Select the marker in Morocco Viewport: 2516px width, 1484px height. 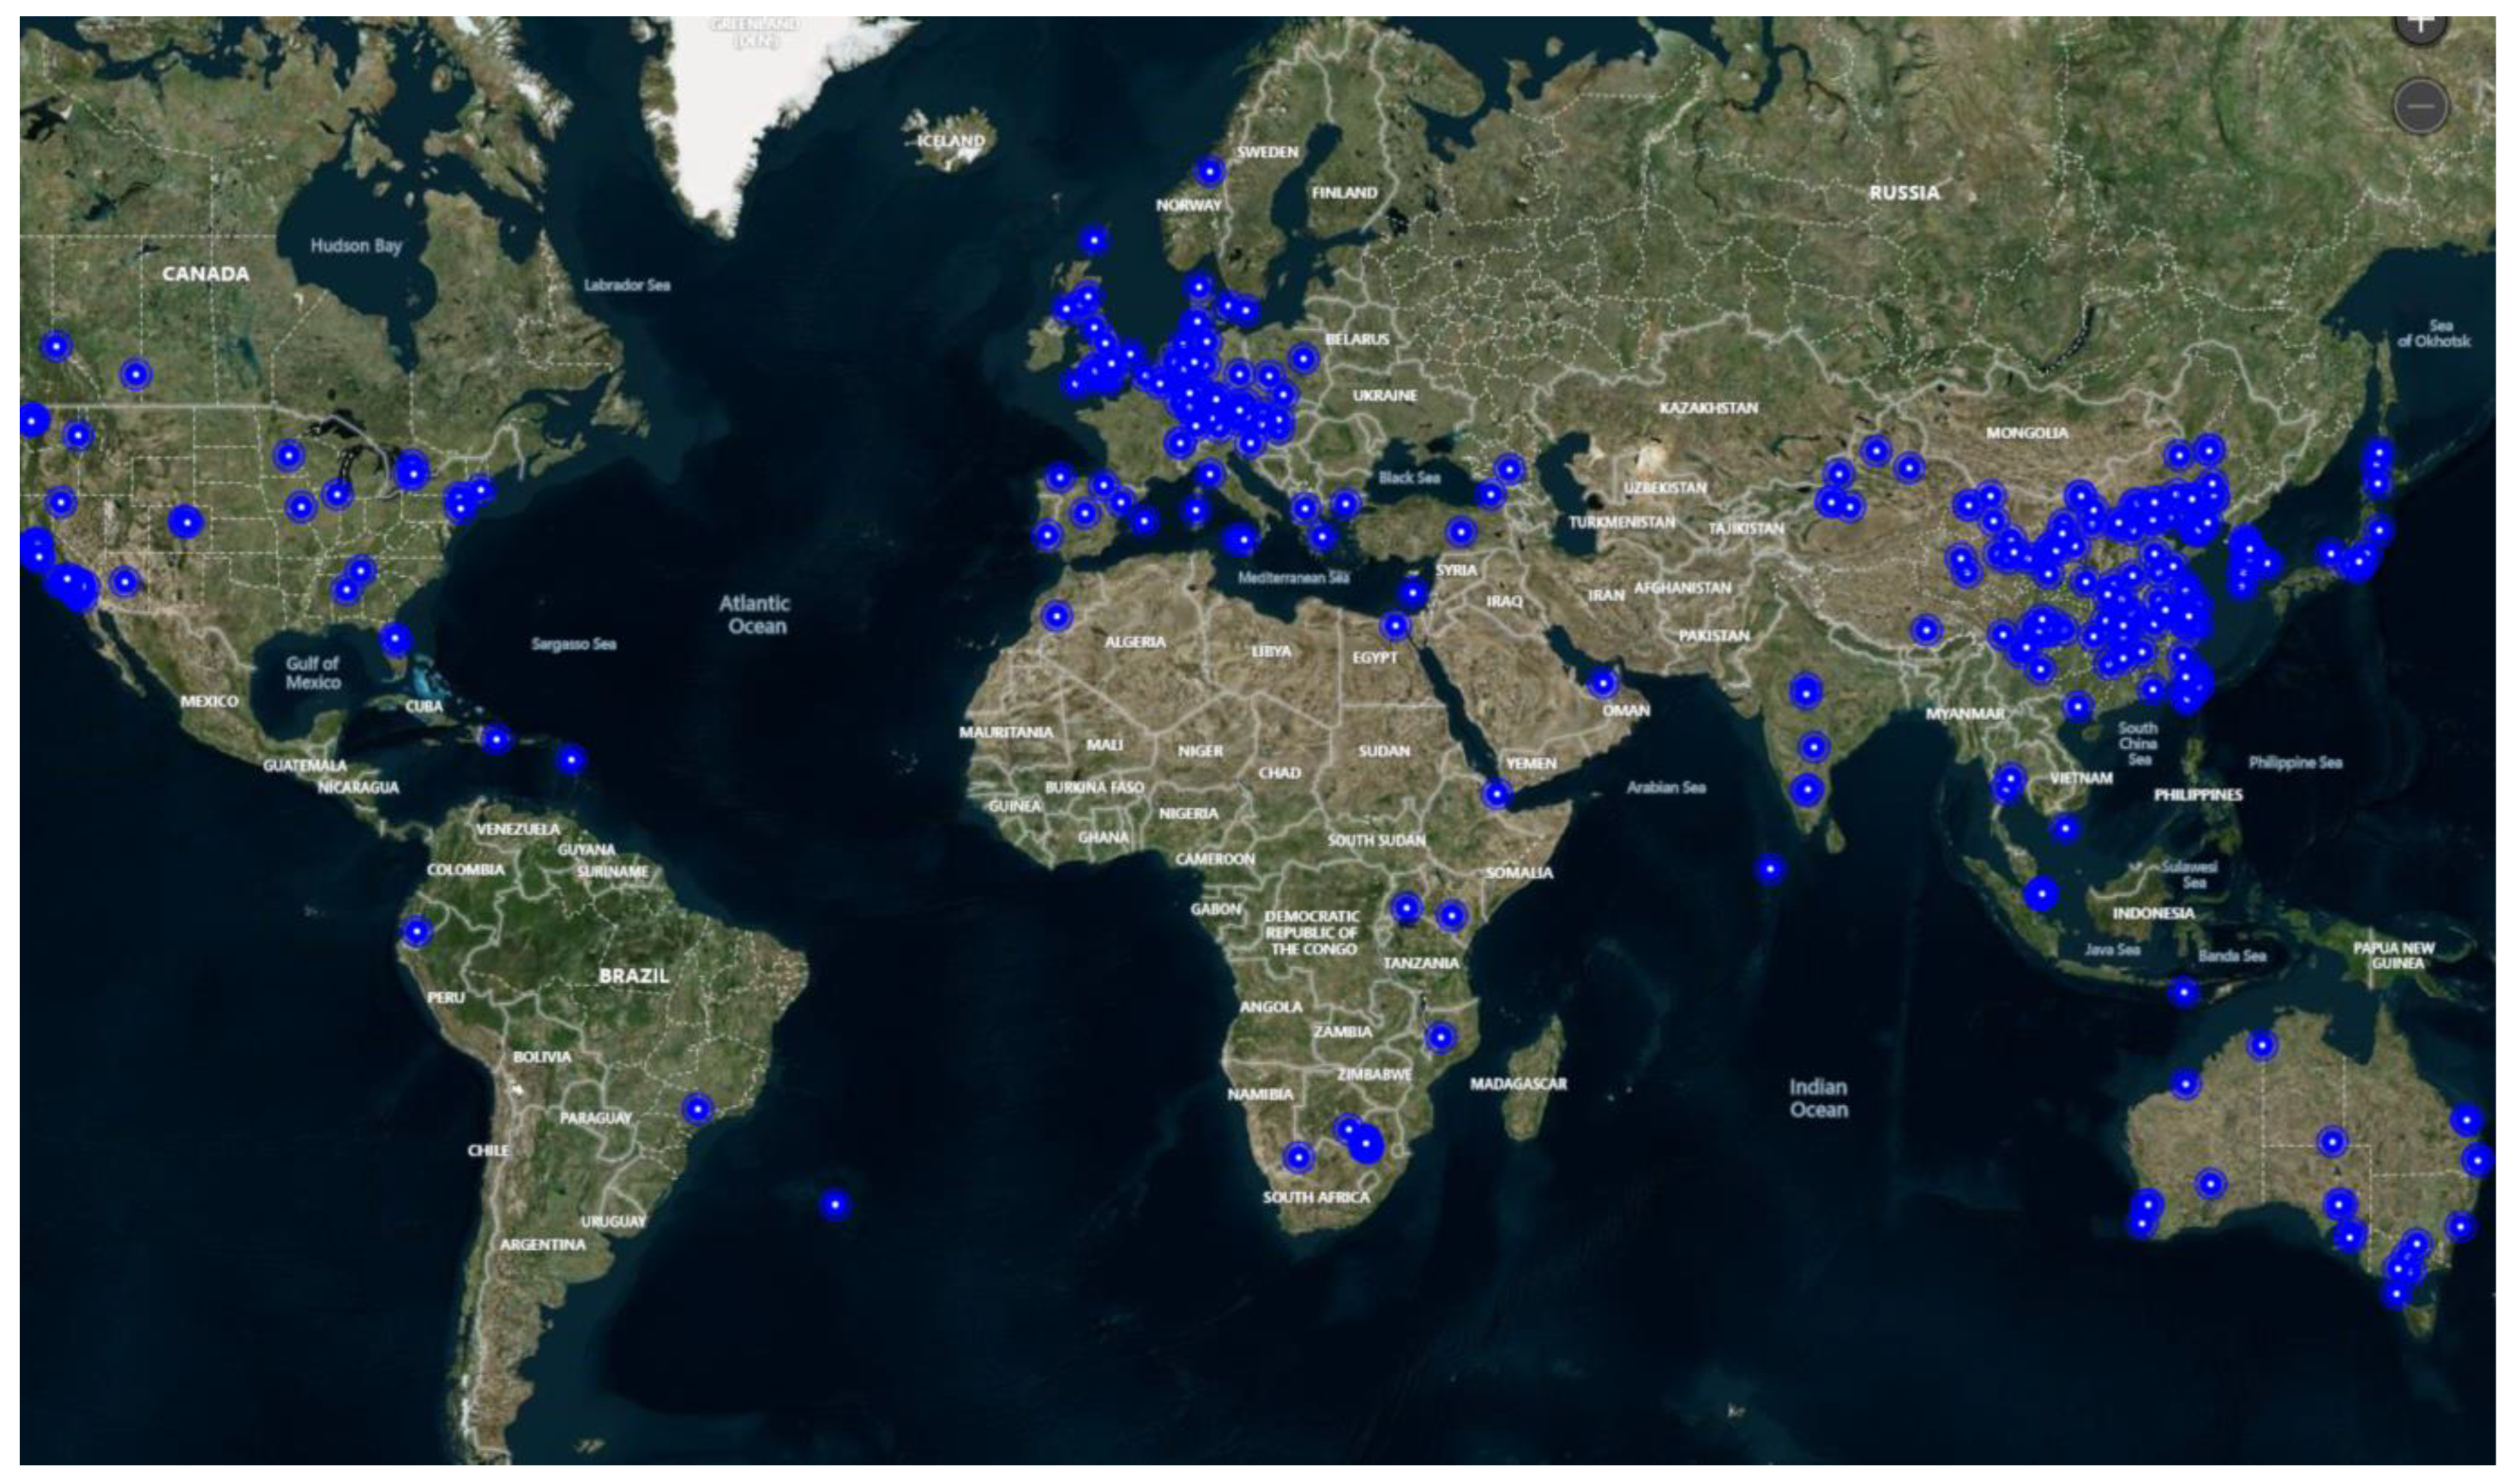1057,616
